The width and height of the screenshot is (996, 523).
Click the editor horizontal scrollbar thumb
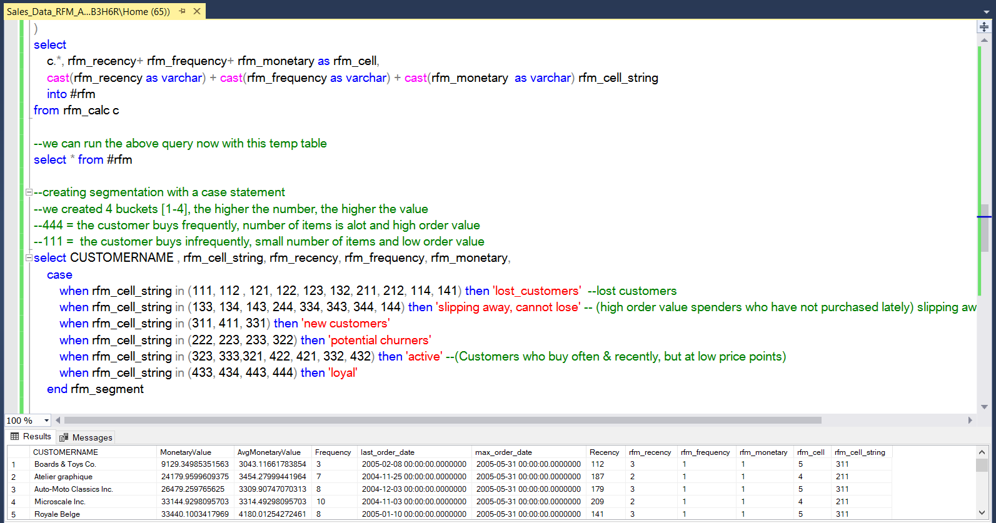click(x=443, y=421)
